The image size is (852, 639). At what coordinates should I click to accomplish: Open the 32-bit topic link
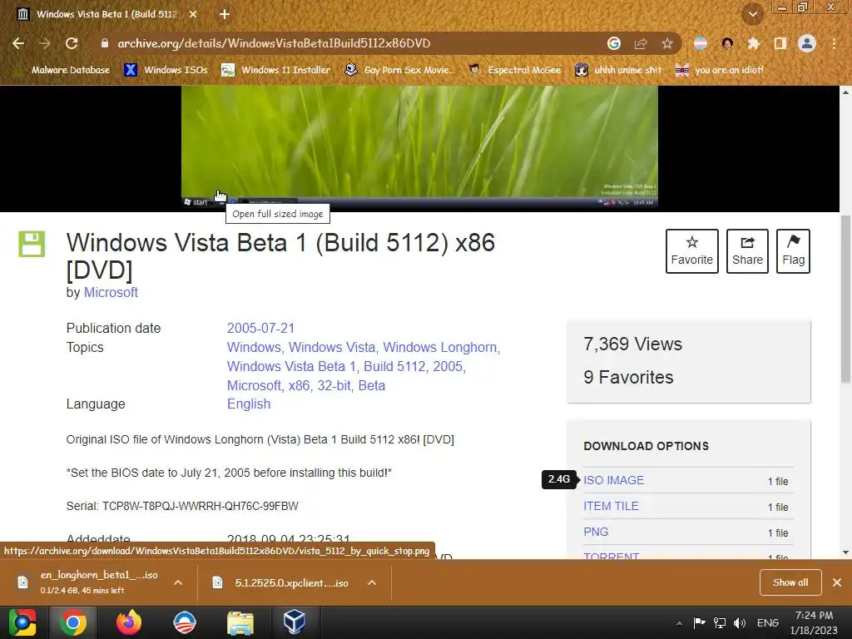tap(334, 385)
